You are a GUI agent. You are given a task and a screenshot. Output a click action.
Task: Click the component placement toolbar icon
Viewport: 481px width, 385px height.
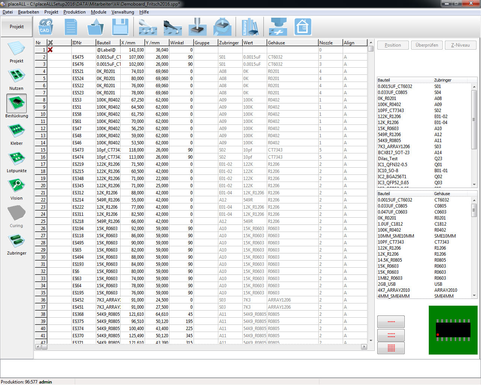point(197,27)
